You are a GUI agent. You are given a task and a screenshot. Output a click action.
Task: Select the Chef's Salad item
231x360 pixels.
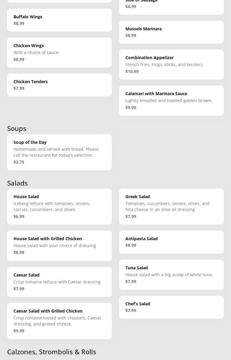click(x=171, y=307)
